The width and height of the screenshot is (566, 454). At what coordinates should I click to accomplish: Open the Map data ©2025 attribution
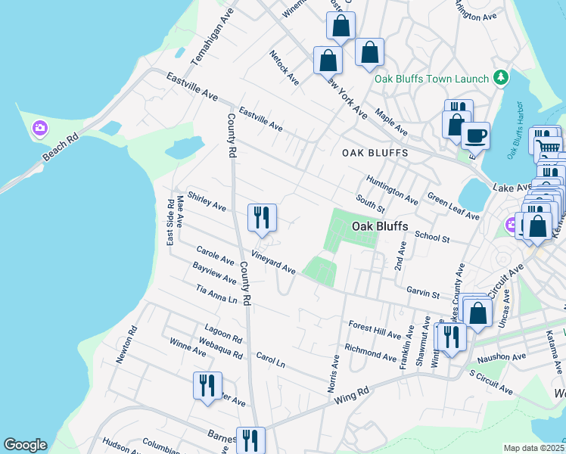coord(534,448)
